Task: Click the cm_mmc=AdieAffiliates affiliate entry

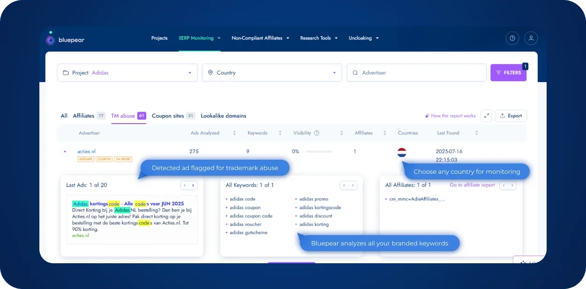Action: coord(417,199)
